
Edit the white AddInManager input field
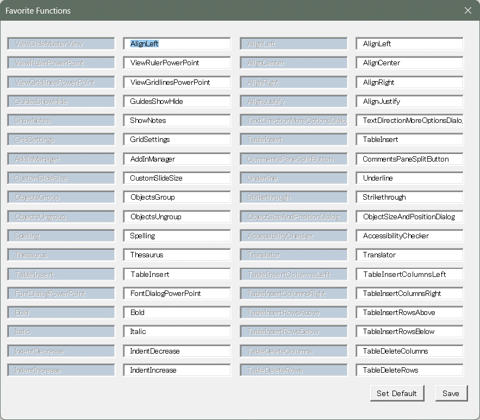177,159
